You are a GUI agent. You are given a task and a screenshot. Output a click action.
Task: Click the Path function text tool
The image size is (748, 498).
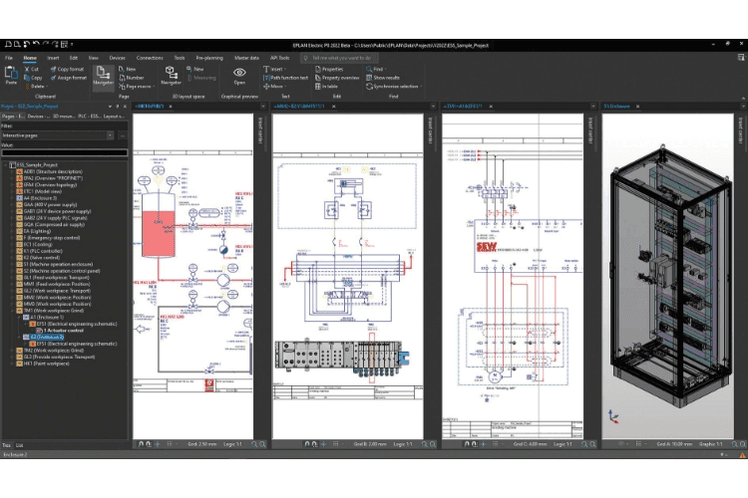(285, 78)
